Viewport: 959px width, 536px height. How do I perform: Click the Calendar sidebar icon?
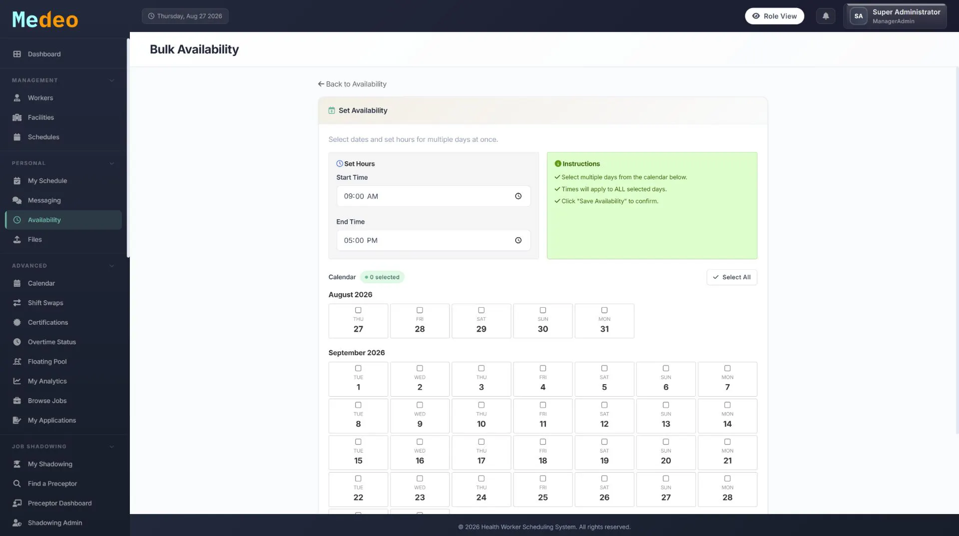(x=17, y=283)
